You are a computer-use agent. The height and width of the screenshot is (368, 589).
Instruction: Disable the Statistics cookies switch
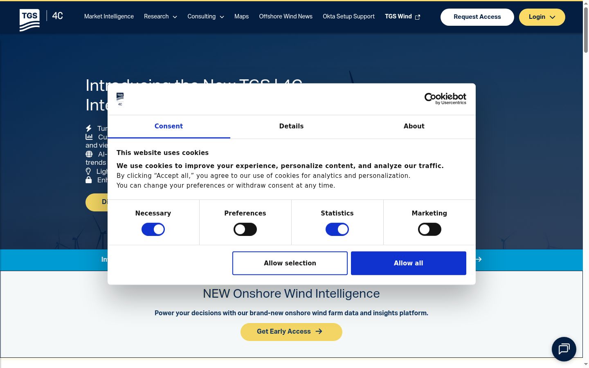tap(337, 229)
